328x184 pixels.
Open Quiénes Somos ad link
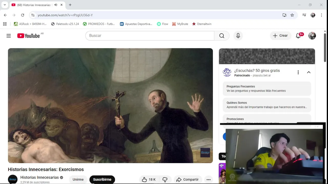267,105
